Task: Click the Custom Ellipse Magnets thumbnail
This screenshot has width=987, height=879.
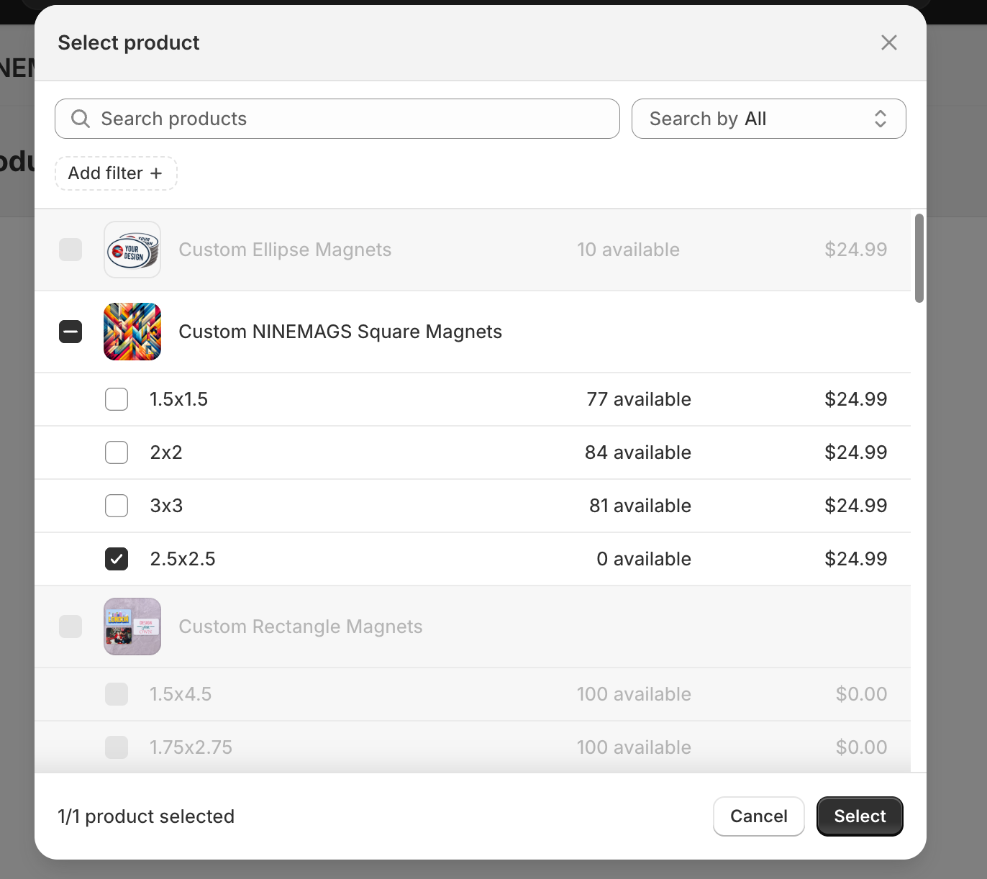Action: (x=132, y=250)
